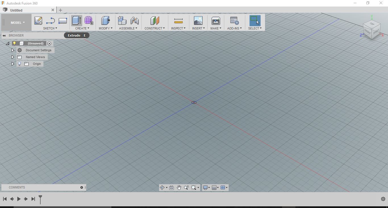The image size is (388, 208).
Task: Activate the Extrude tool
Action: 76,21
